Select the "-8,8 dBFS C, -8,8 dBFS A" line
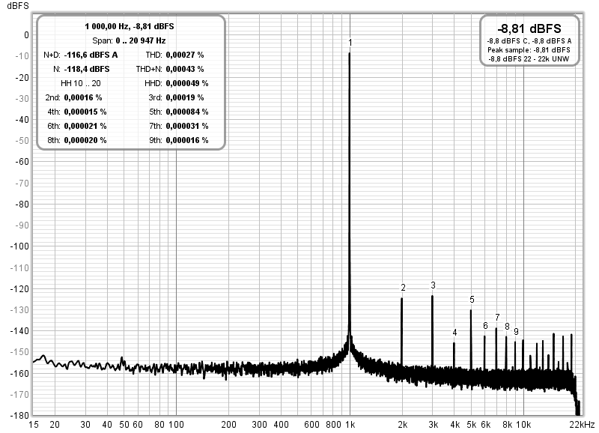 (529, 41)
